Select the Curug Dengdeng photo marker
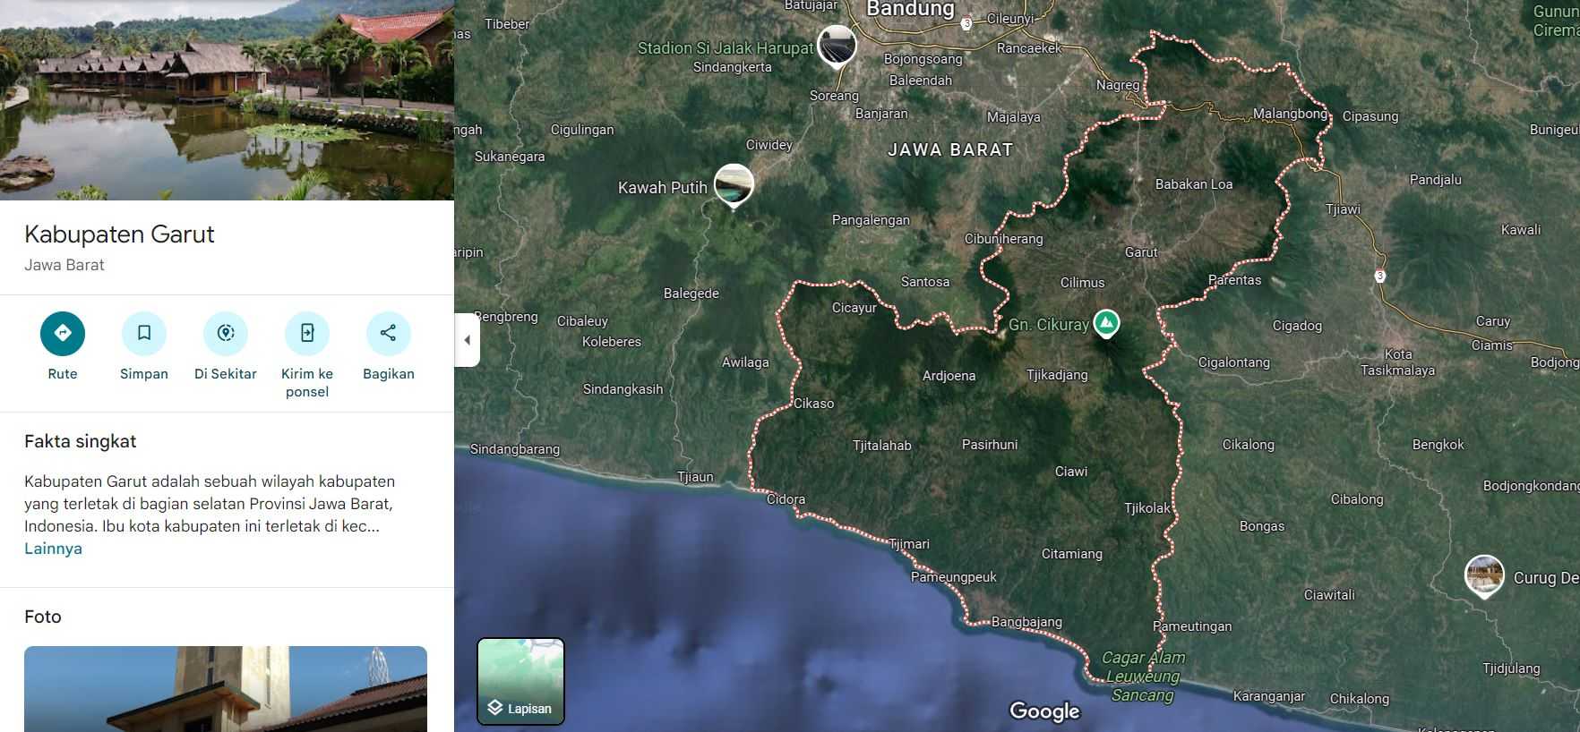 [x=1483, y=575]
